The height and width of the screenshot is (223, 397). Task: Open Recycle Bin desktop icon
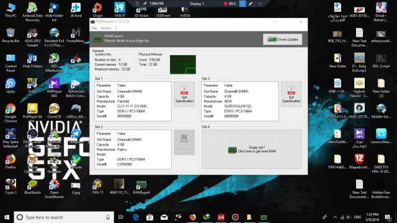(x=11, y=35)
